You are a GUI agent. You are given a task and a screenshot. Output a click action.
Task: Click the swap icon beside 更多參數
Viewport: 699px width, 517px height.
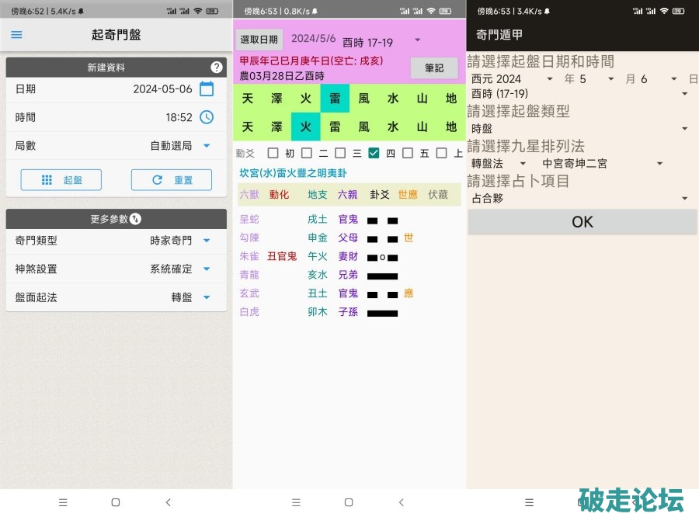[x=135, y=219]
